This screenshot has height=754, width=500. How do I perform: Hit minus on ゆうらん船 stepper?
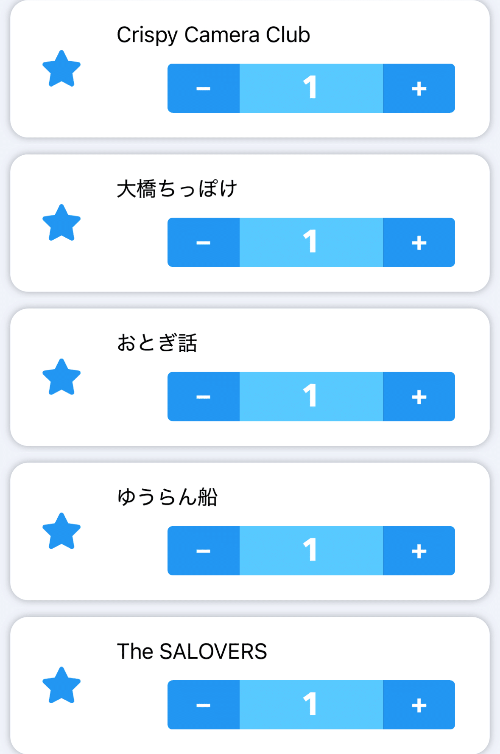(204, 551)
